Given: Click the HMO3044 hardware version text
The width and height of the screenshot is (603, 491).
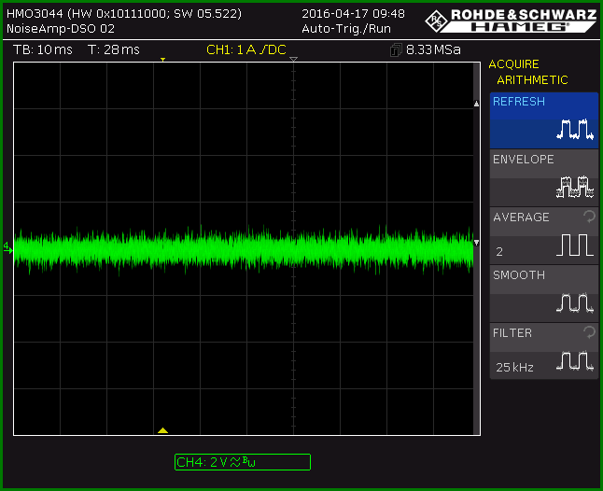Looking at the screenshot, I should 124,14.
